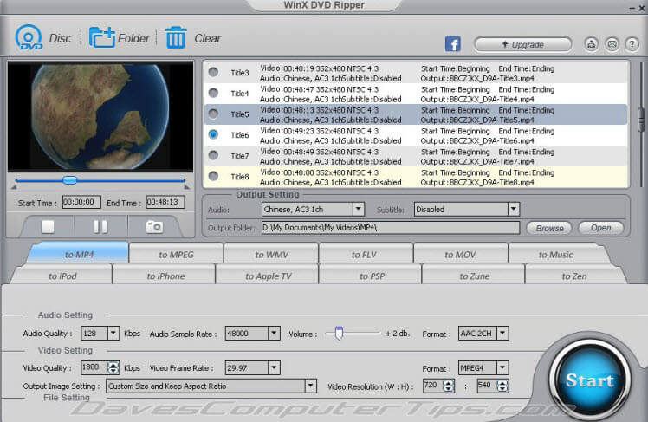Open the Video Frame Rate dropdown
648x422 pixels.
(274, 367)
